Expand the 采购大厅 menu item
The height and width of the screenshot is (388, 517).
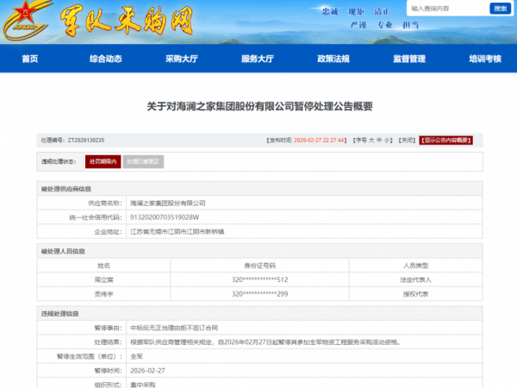181,59
